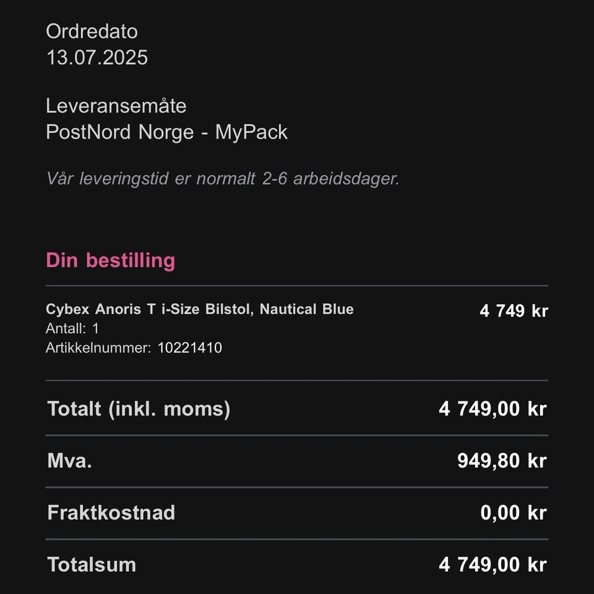Select the order date 13.07.2025
594x594 pixels.
point(97,57)
